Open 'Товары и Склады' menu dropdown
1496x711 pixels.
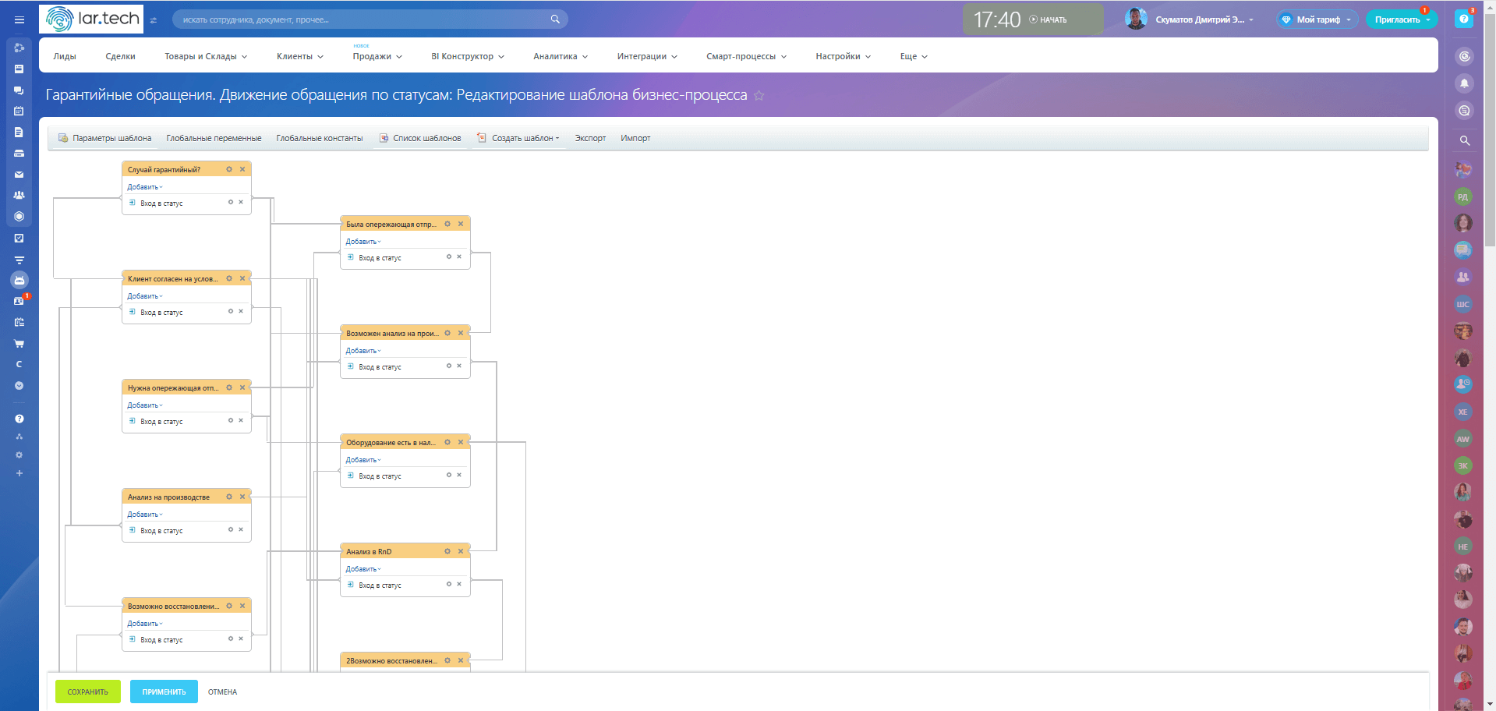point(205,56)
